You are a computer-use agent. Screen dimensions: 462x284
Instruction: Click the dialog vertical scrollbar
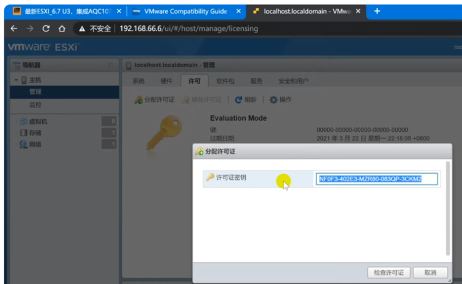click(x=448, y=208)
